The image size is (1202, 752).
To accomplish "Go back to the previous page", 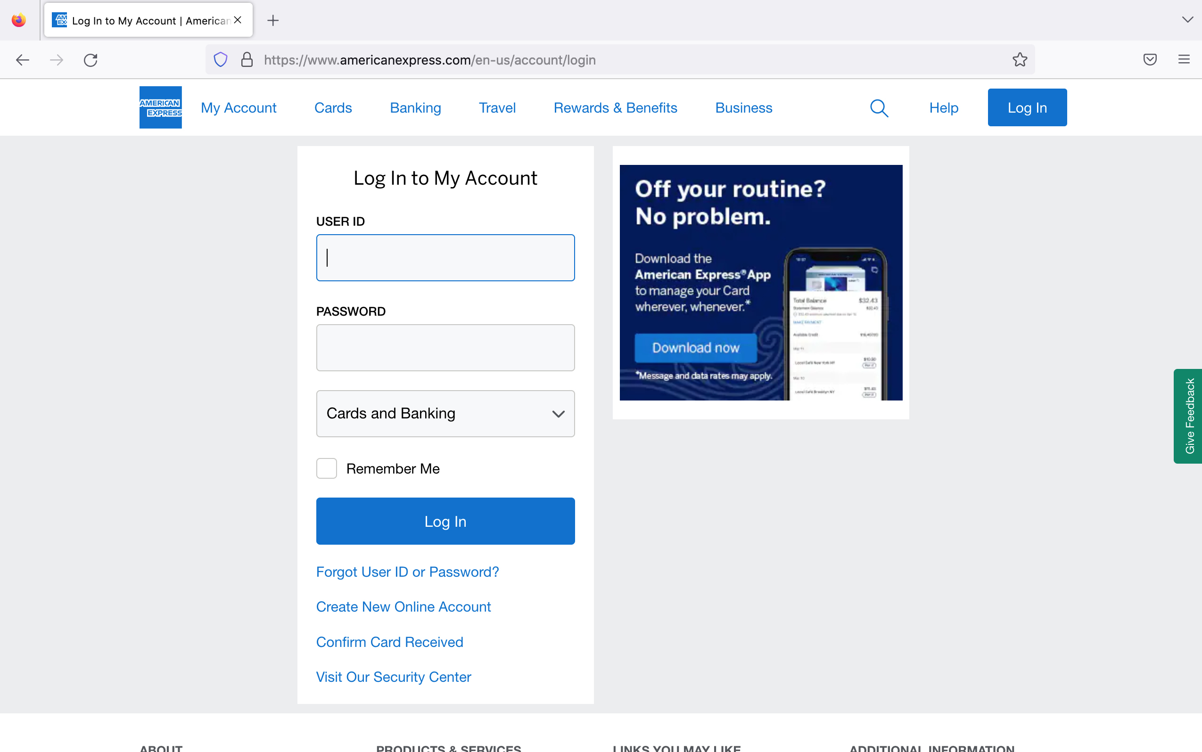I will click(x=23, y=60).
